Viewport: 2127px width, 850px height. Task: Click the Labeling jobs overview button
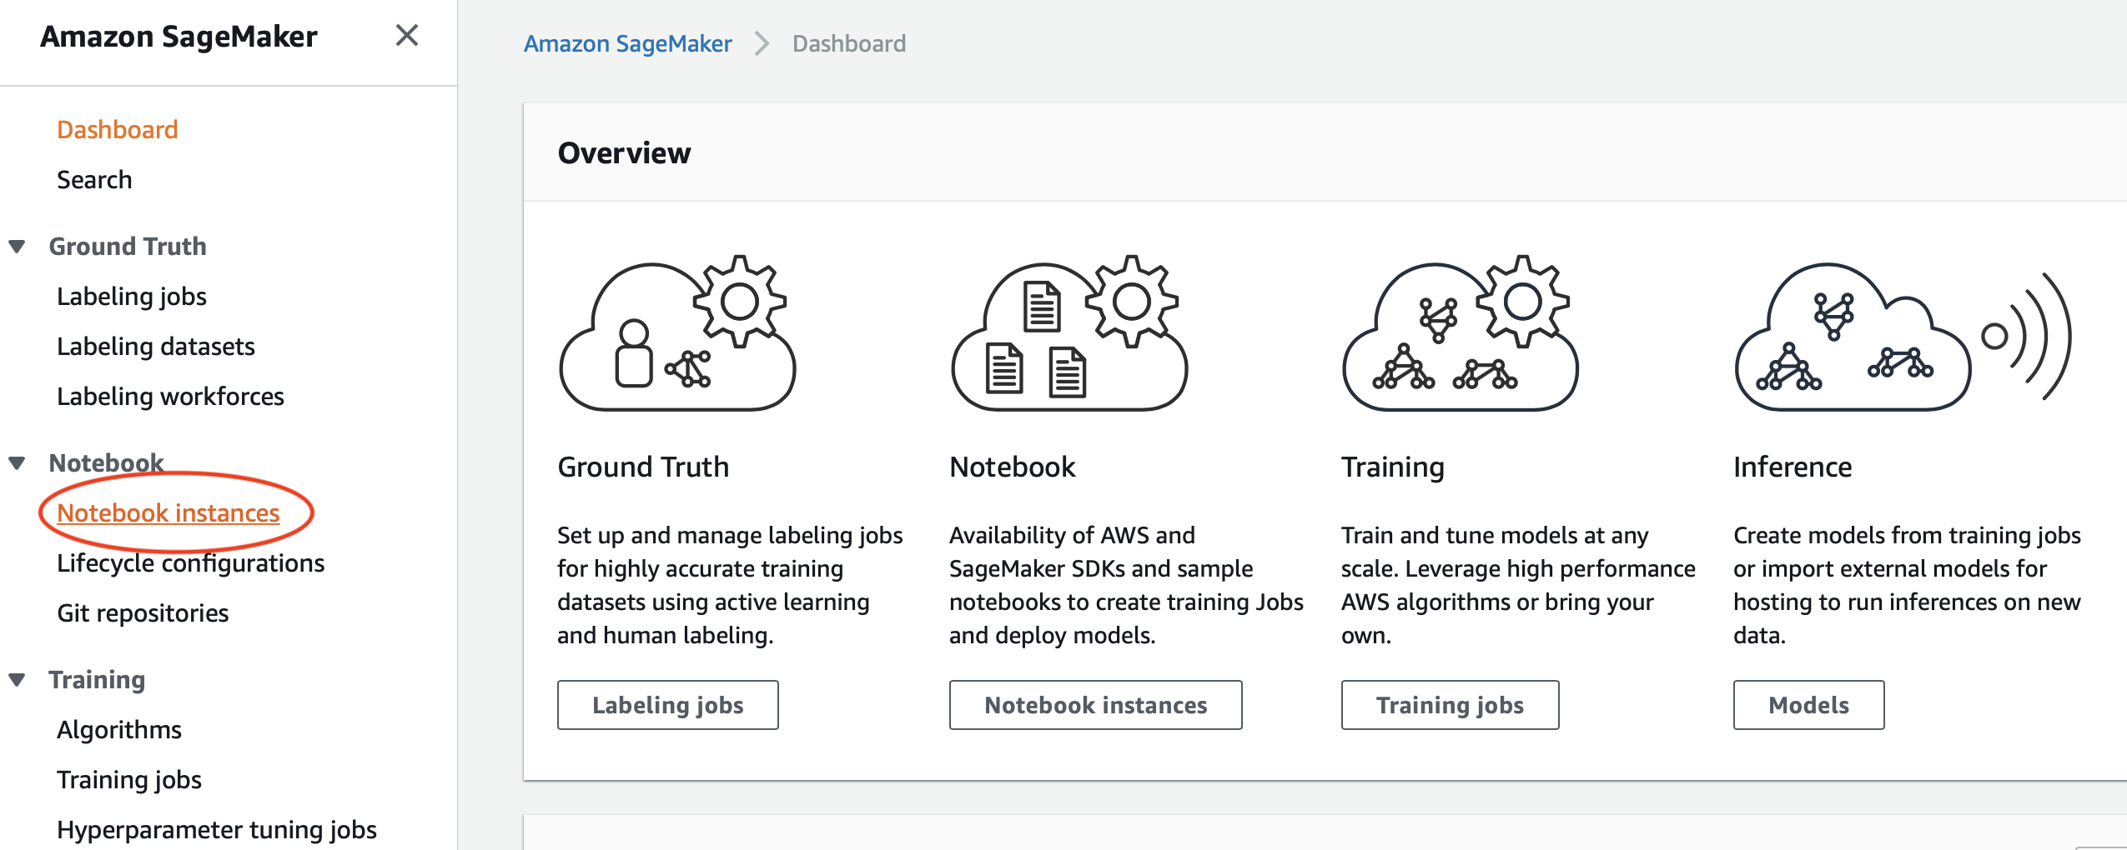pyautogui.click(x=668, y=705)
